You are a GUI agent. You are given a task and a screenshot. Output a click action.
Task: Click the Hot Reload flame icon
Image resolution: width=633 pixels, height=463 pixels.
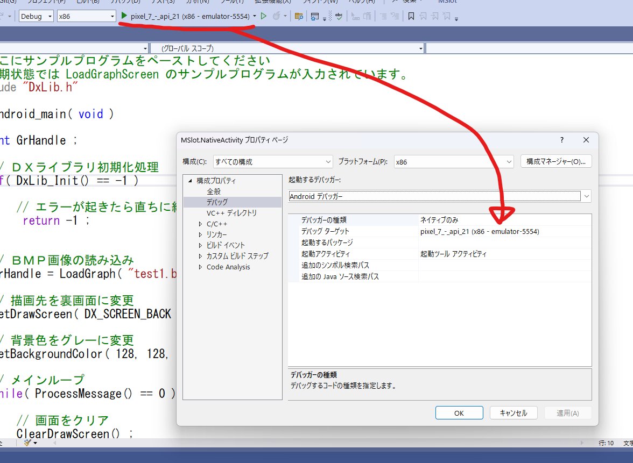[x=276, y=16]
